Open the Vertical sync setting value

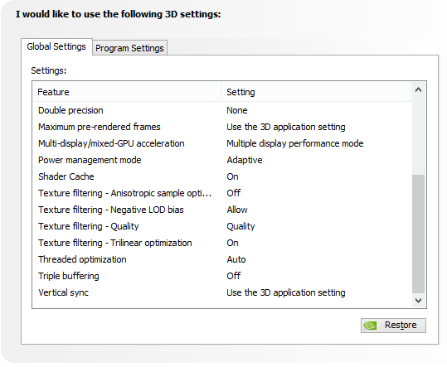[x=286, y=292]
